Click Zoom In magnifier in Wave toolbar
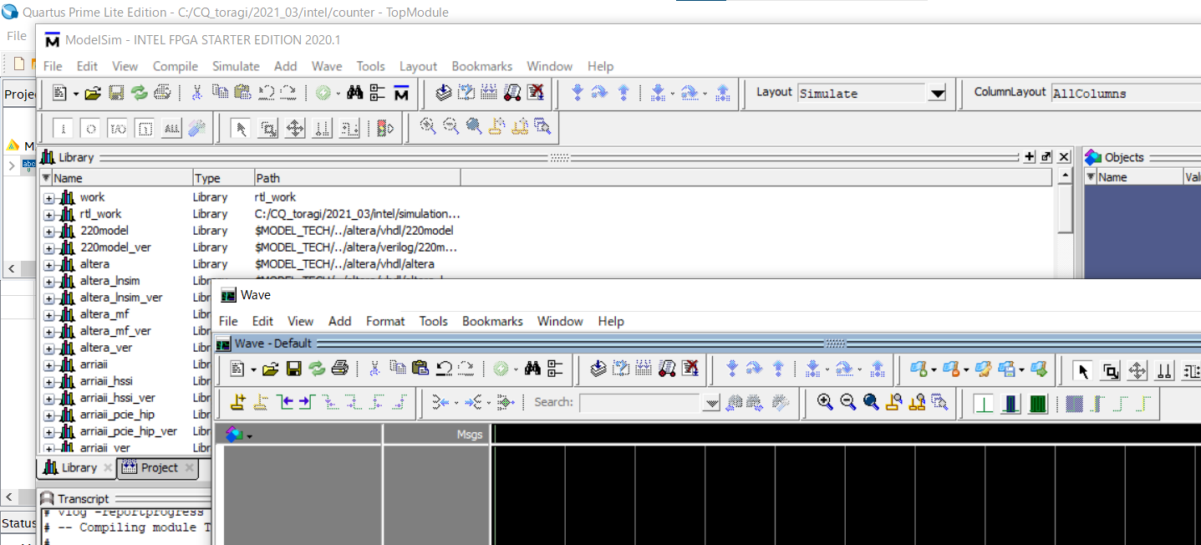Viewport: 1201px width, 545px height. coord(825,402)
